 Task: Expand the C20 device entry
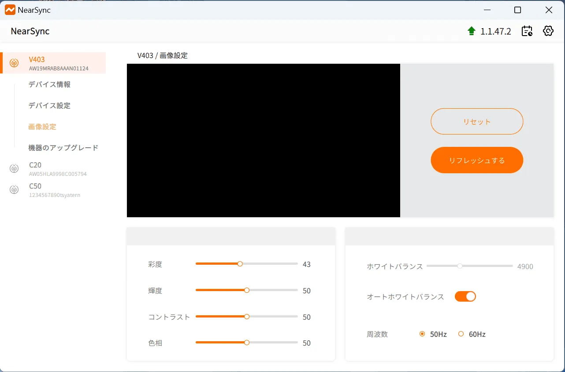coord(53,168)
